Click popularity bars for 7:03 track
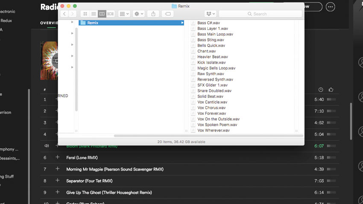363x204 pixels. pyautogui.click(x=331, y=181)
